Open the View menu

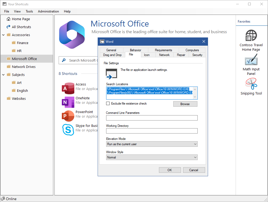tap(17, 11)
